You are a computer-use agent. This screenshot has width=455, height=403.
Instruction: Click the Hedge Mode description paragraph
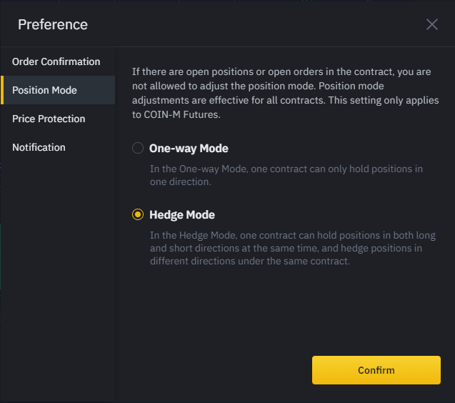pyautogui.click(x=292, y=248)
